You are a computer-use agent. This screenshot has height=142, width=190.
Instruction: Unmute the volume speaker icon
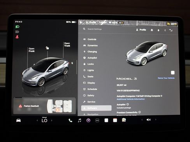click(x=149, y=120)
